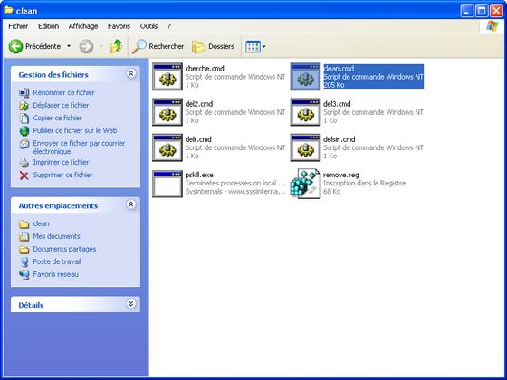Screen dimensions: 507x380
Task: Click Renommer ce fichier link
Action: click(63, 92)
